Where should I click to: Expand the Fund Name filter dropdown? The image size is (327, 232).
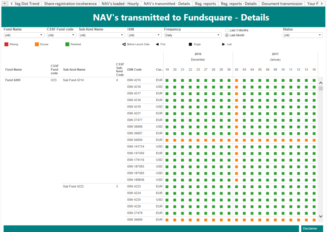click(24, 35)
